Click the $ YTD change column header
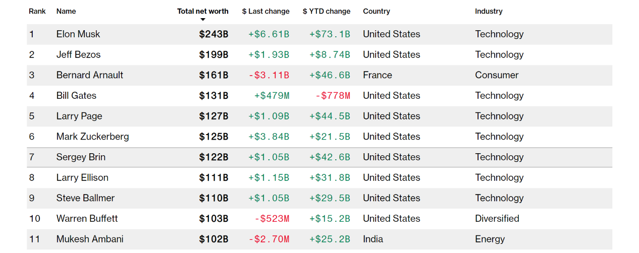639x253 pixels. click(x=326, y=11)
